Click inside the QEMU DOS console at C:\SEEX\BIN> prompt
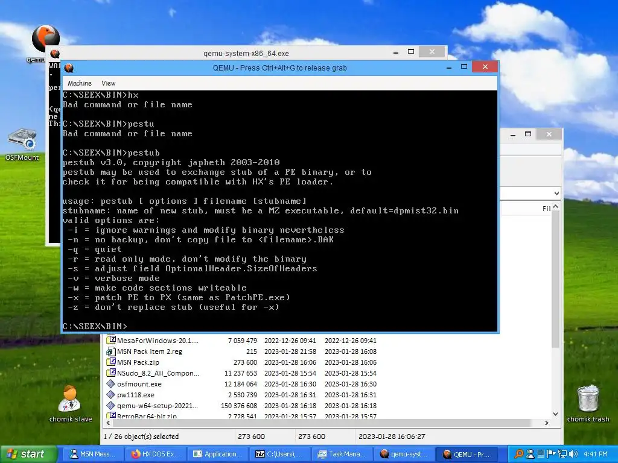 point(95,326)
